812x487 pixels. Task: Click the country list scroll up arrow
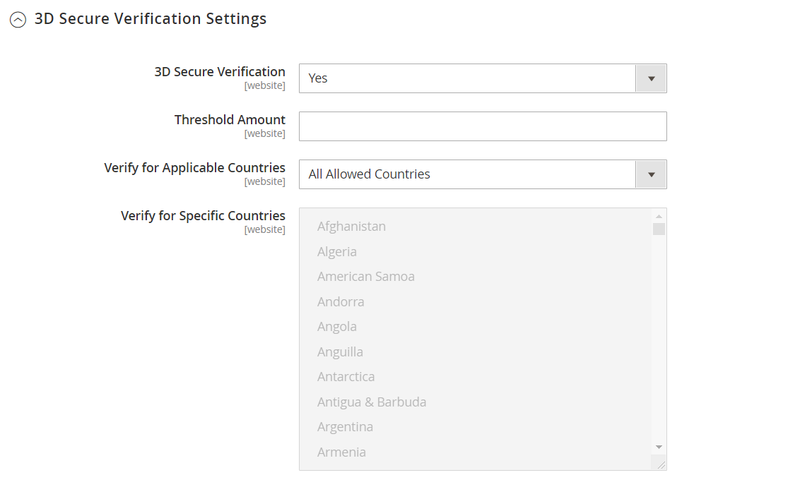pos(659,216)
